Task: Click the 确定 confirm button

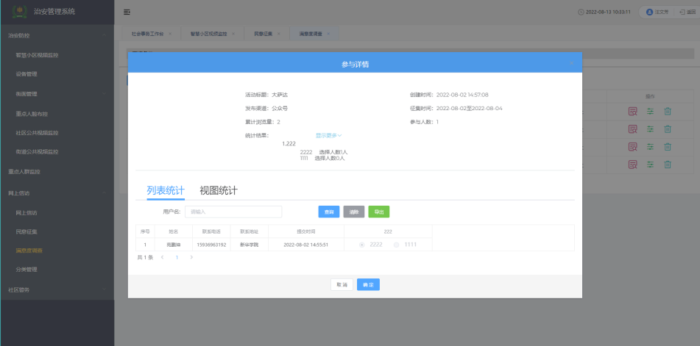Action: pyautogui.click(x=368, y=284)
